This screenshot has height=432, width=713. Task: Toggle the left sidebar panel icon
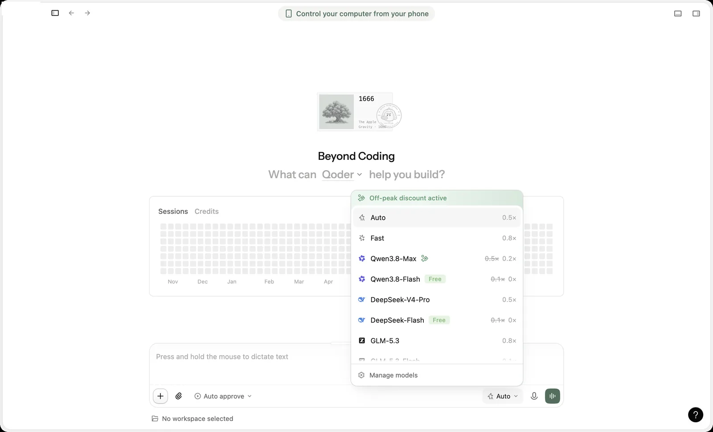pos(55,13)
